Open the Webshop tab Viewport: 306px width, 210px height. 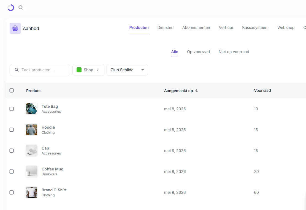pyautogui.click(x=286, y=27)
